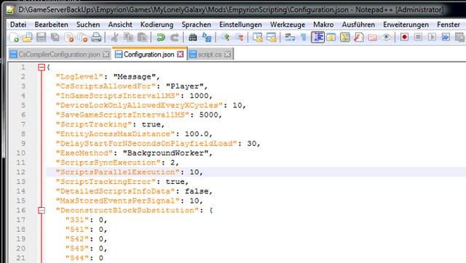The width and height of the screenshot is (466, 263).
Task: Open the Fenster menu
Action: point(449,25)
